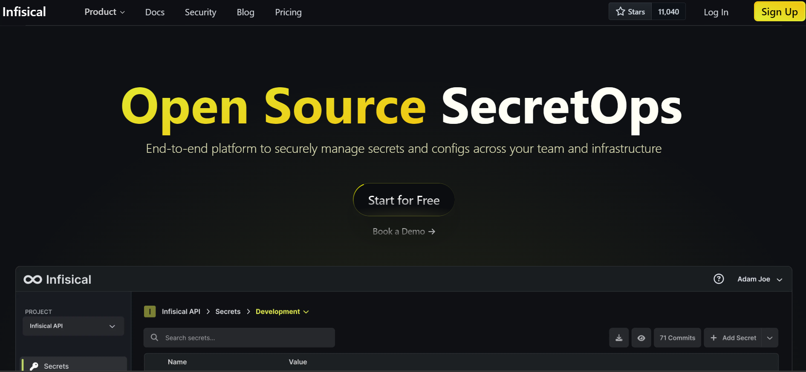
Task: Click Secrets in the breadcrumb
Action: 228,312
